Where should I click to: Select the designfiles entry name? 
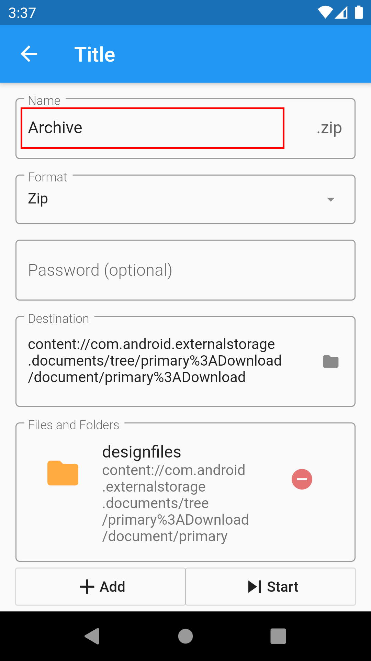(x=142, y=452)
